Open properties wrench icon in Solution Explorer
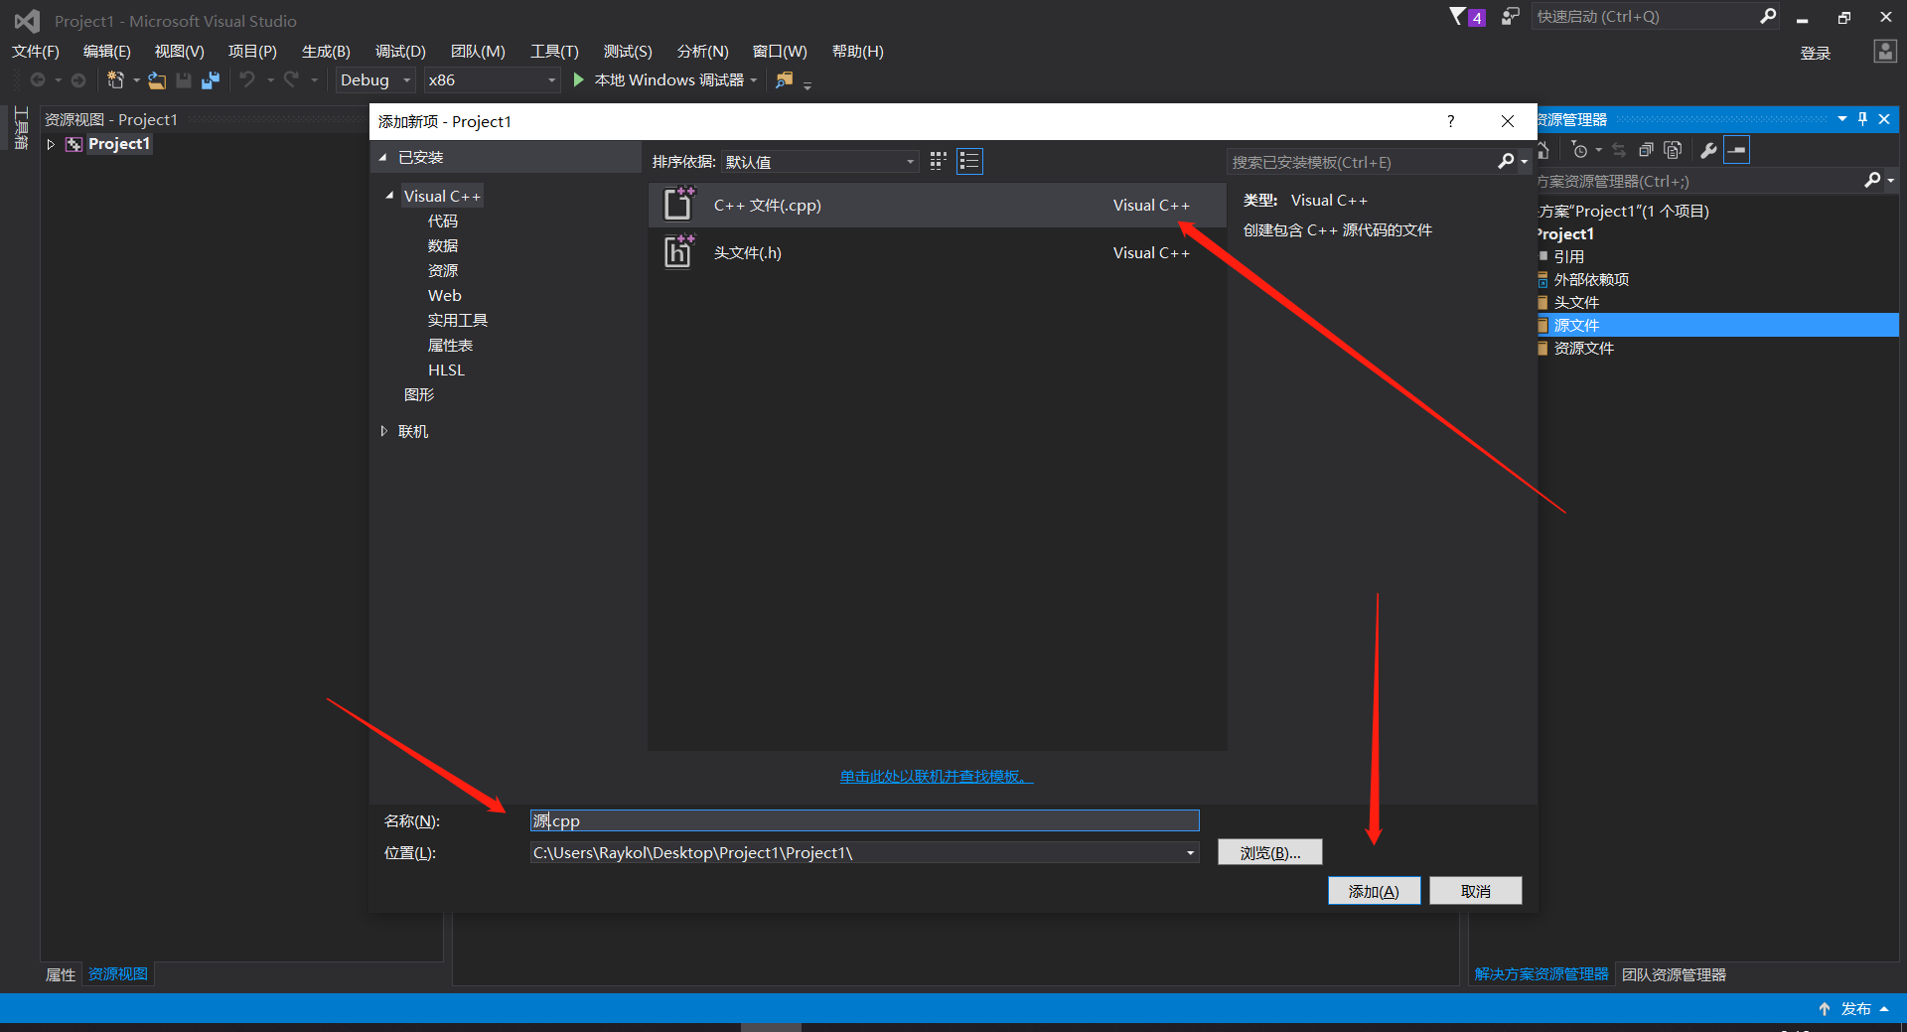The height and width of the screenshot is (1032, 1907). coord(1708,150)
